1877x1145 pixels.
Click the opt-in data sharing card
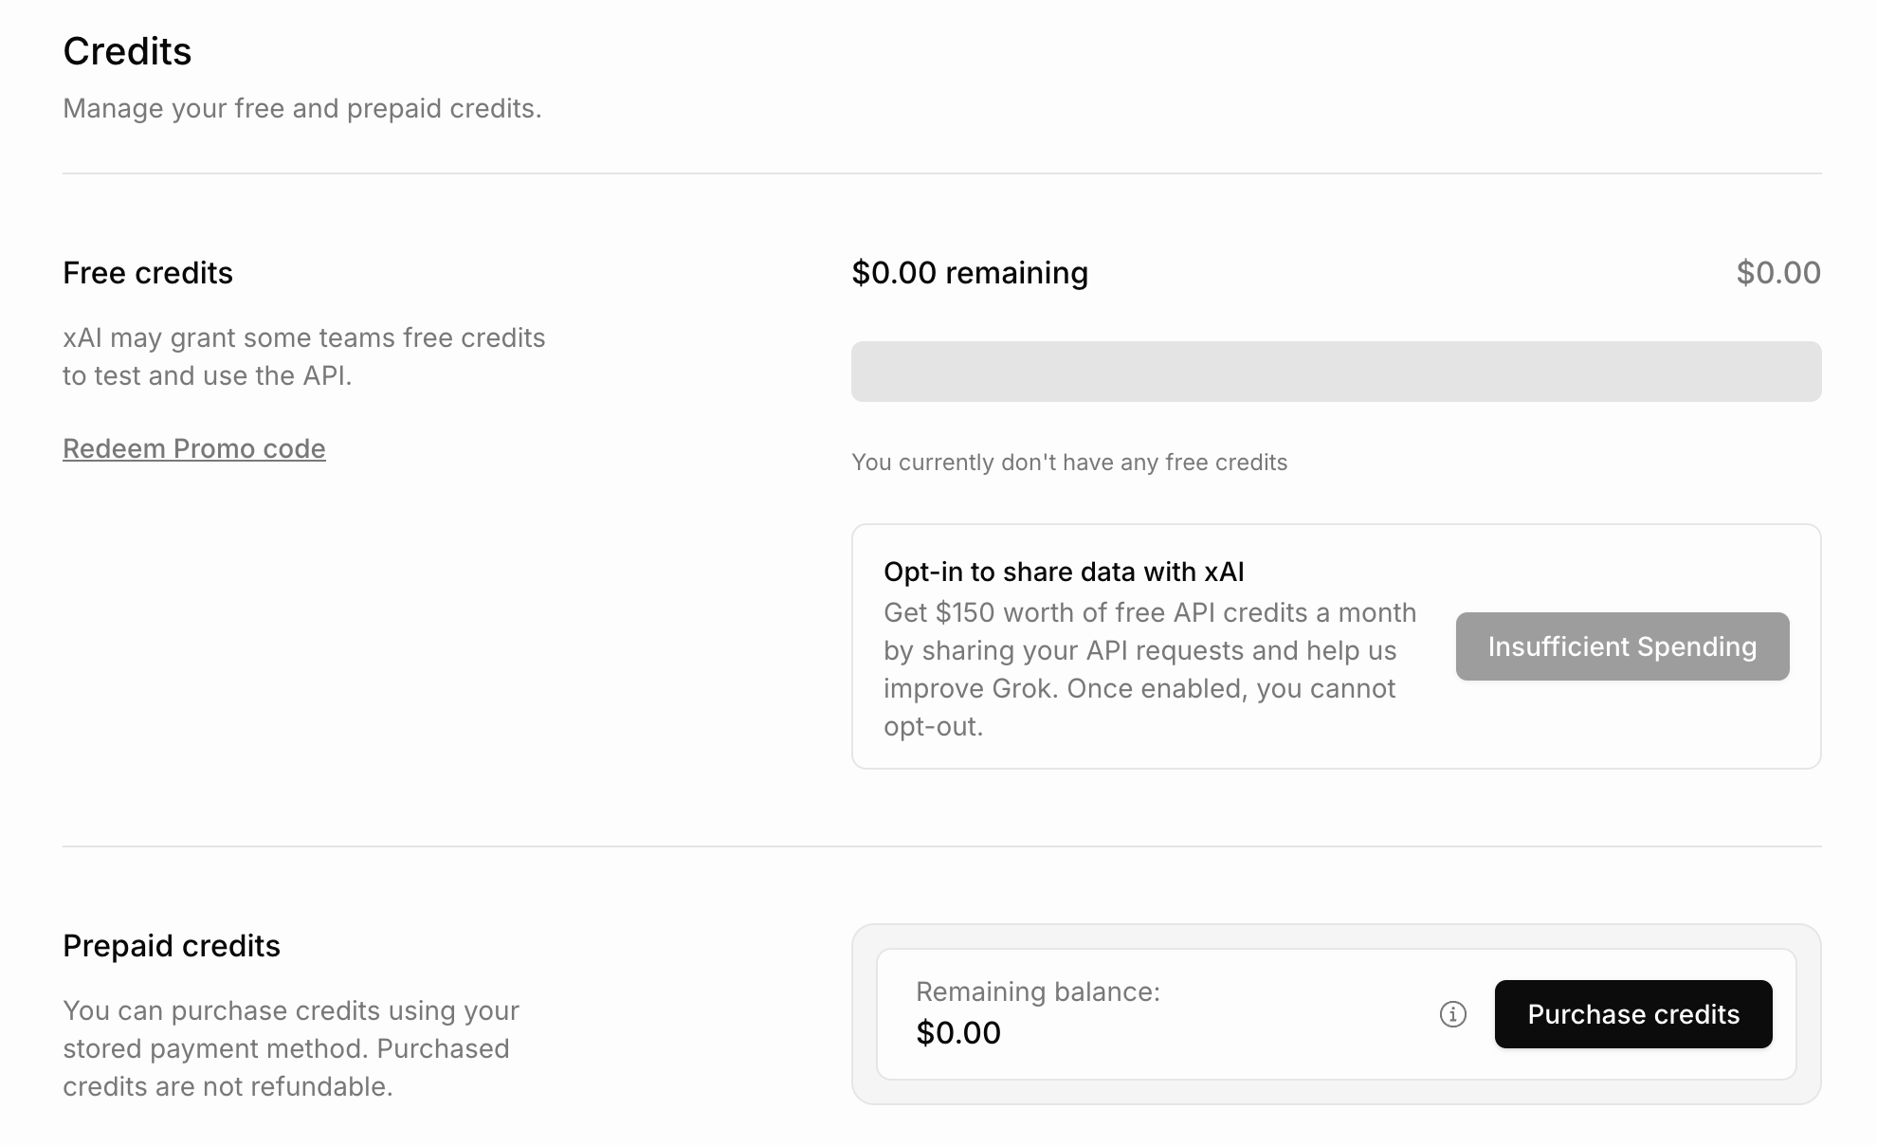(x=1336, y=646)
